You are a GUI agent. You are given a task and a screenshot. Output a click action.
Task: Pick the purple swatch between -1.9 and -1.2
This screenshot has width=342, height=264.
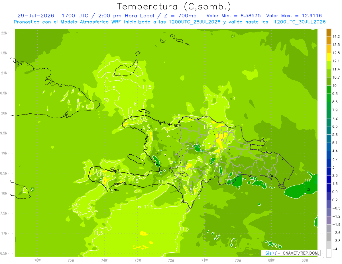[329, 220]
